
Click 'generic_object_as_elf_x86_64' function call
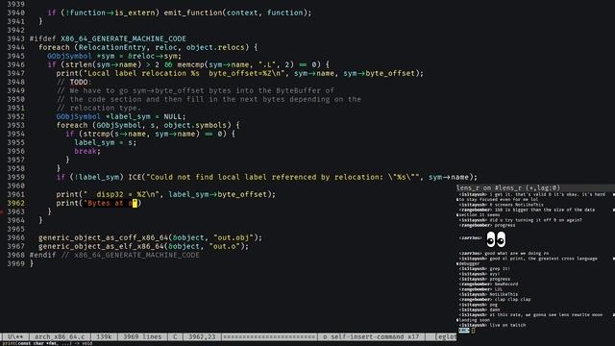point(101,246)
